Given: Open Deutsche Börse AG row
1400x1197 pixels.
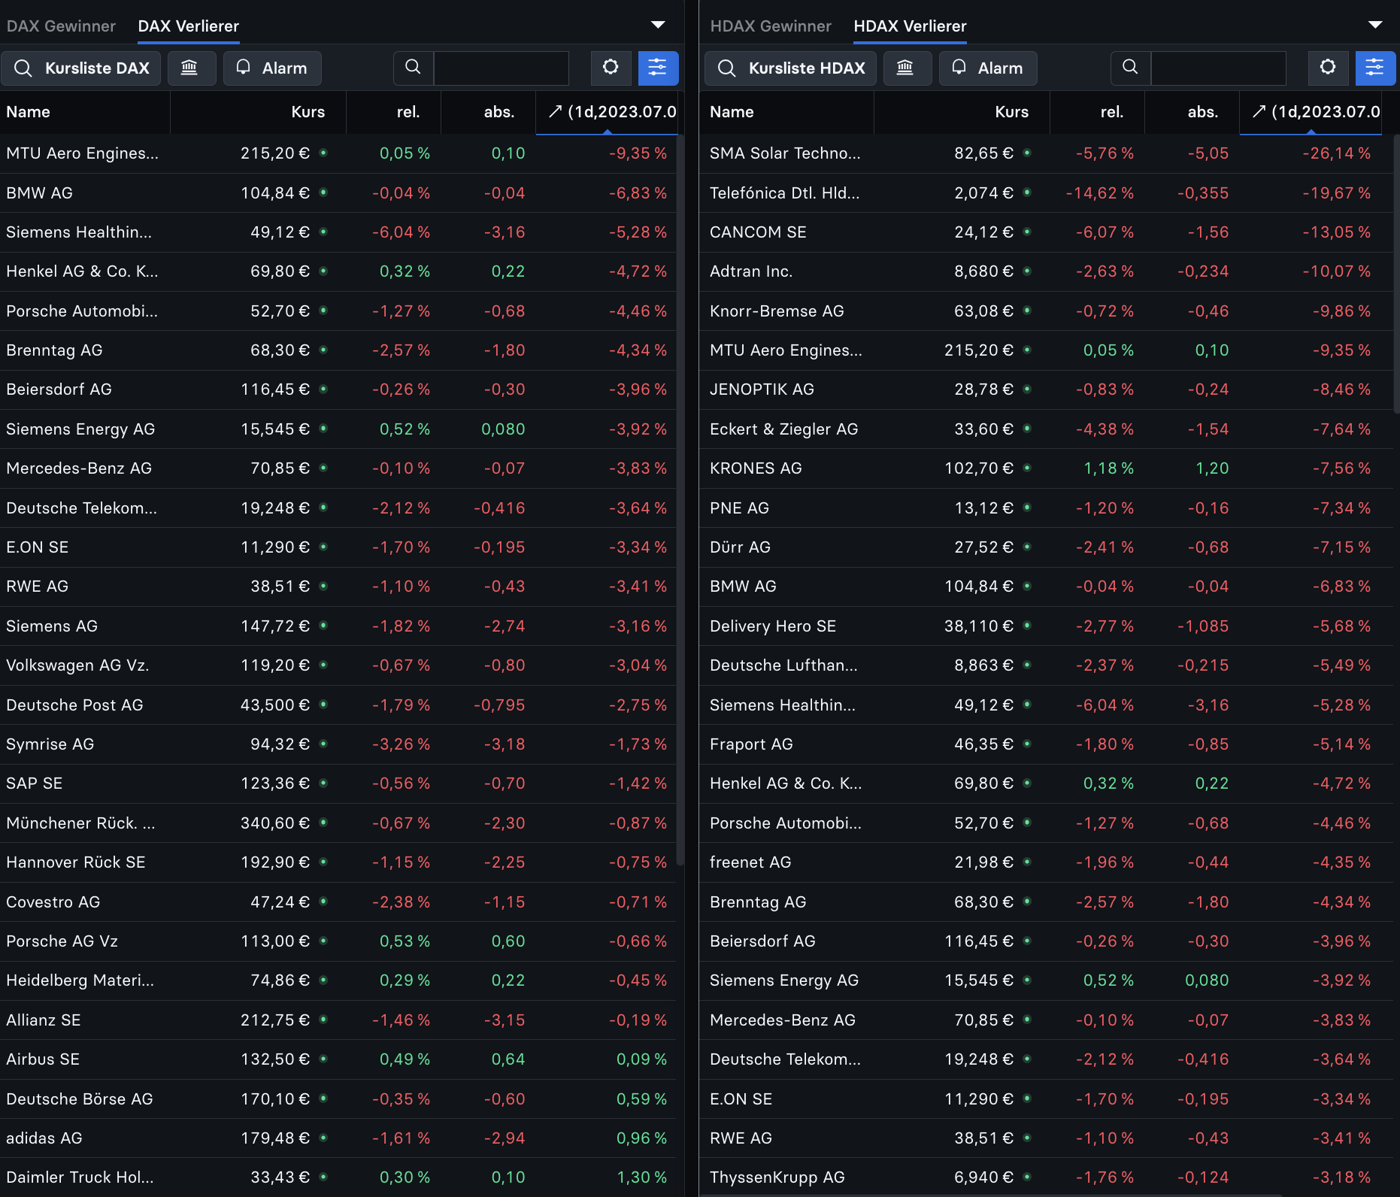Looking at the screenshot, I should tap(338, 1099).
